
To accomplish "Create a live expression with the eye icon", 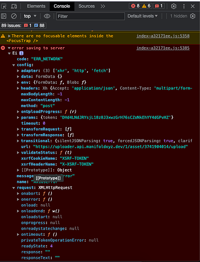I will 47,16.
